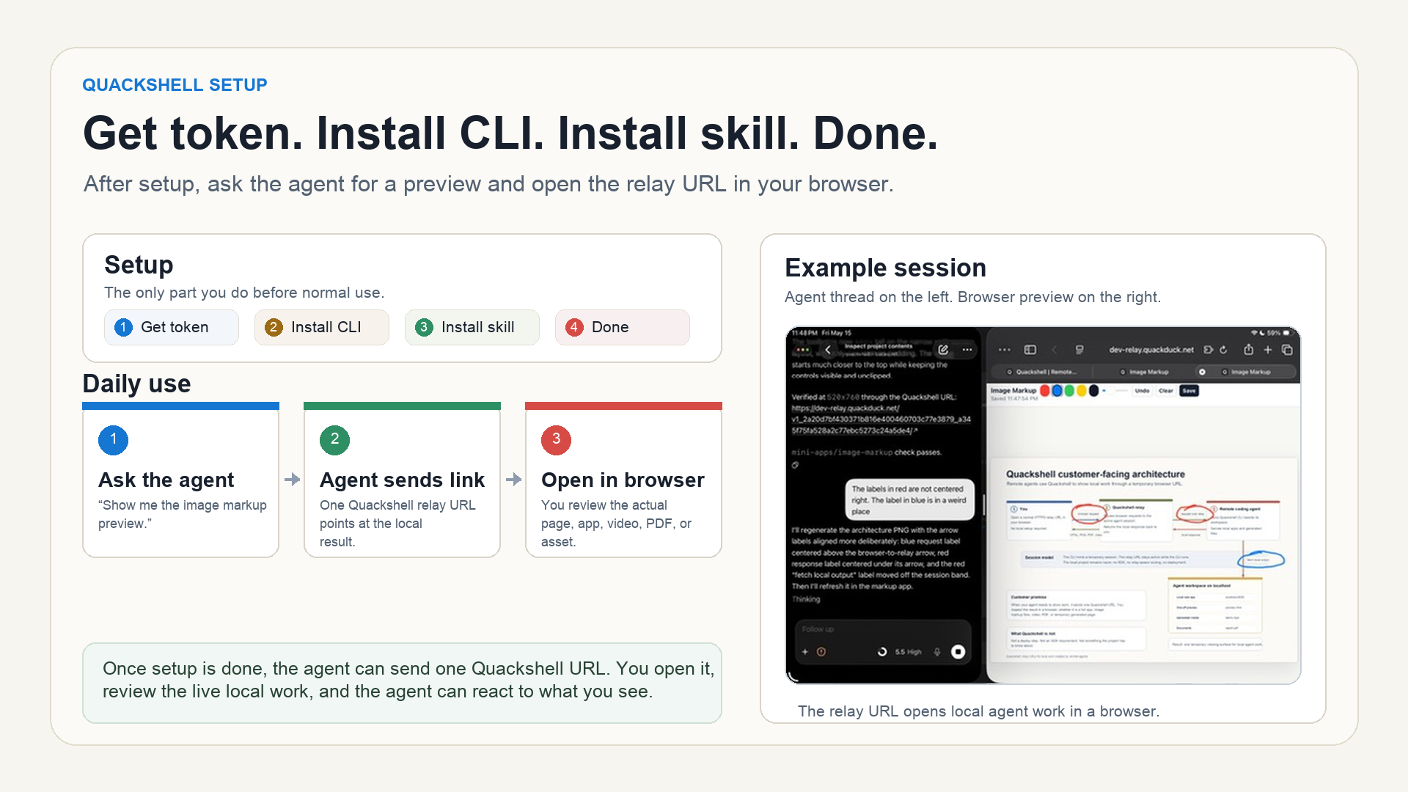The width and height of the screenshot is (1408, 792).
Task: Click the step 2 green circle under Daily use
Action: pos(334,440)
